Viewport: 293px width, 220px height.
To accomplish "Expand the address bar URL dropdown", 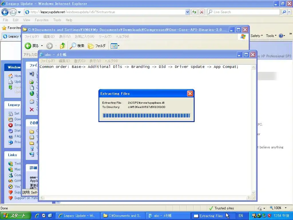I will [187, 12].
